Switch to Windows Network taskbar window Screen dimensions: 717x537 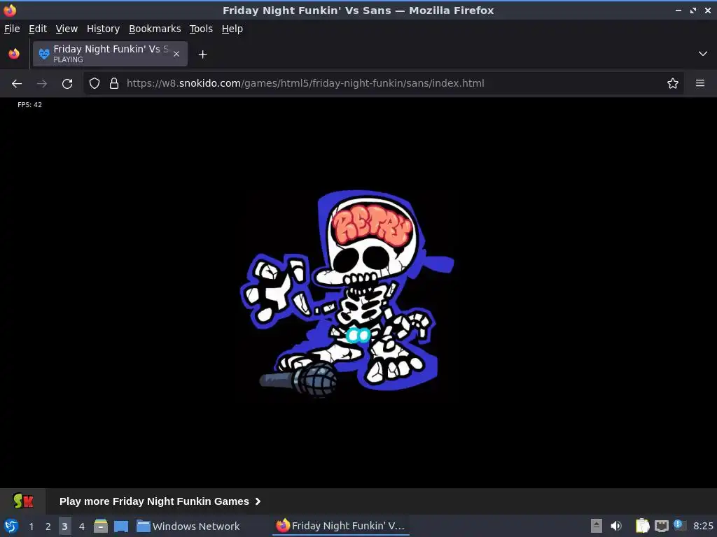[x=188, y=526]
